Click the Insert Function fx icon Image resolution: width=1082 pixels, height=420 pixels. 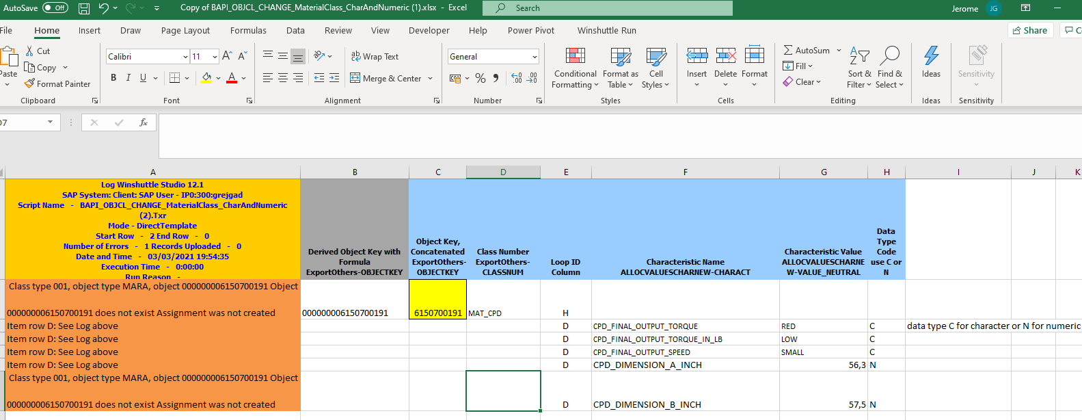[144, 122]
